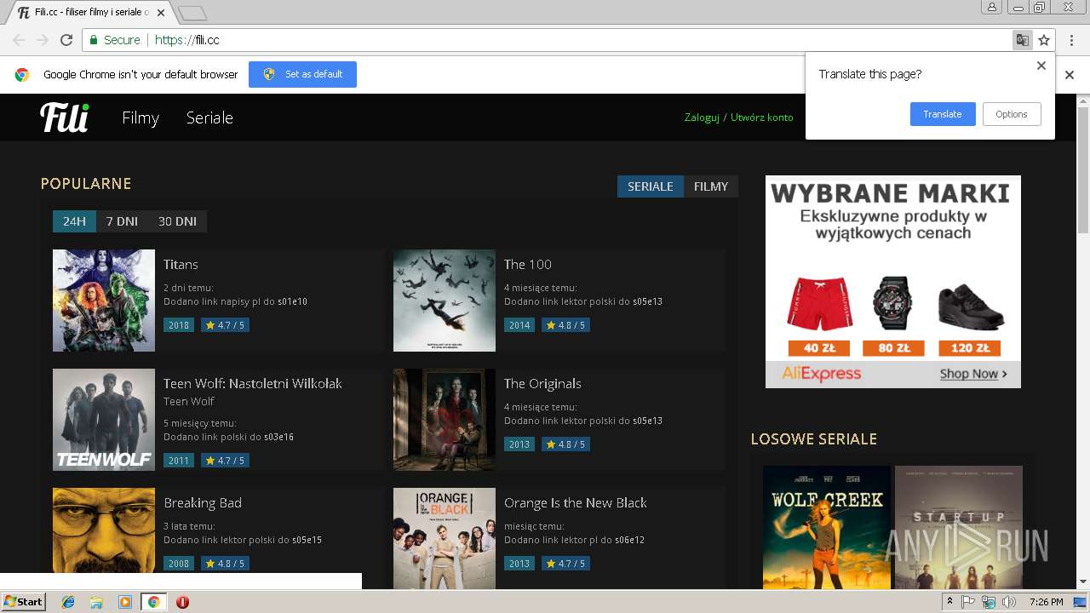Dismiss the default browser notification bar
Viewport: 1090px width, 613px height.
(x=1070, y=75)
